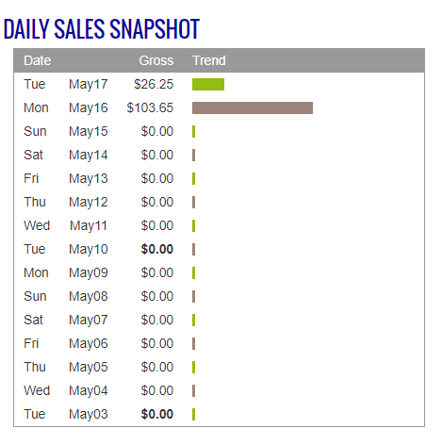
Task: Click the May11 green trend marker
Action: (194, 225)
